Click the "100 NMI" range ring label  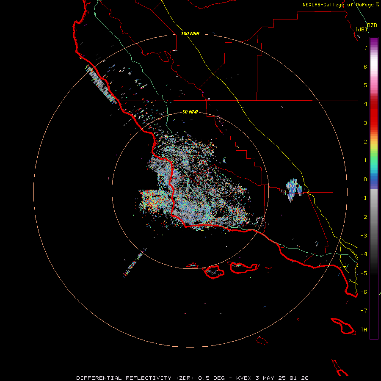[190, 33]
